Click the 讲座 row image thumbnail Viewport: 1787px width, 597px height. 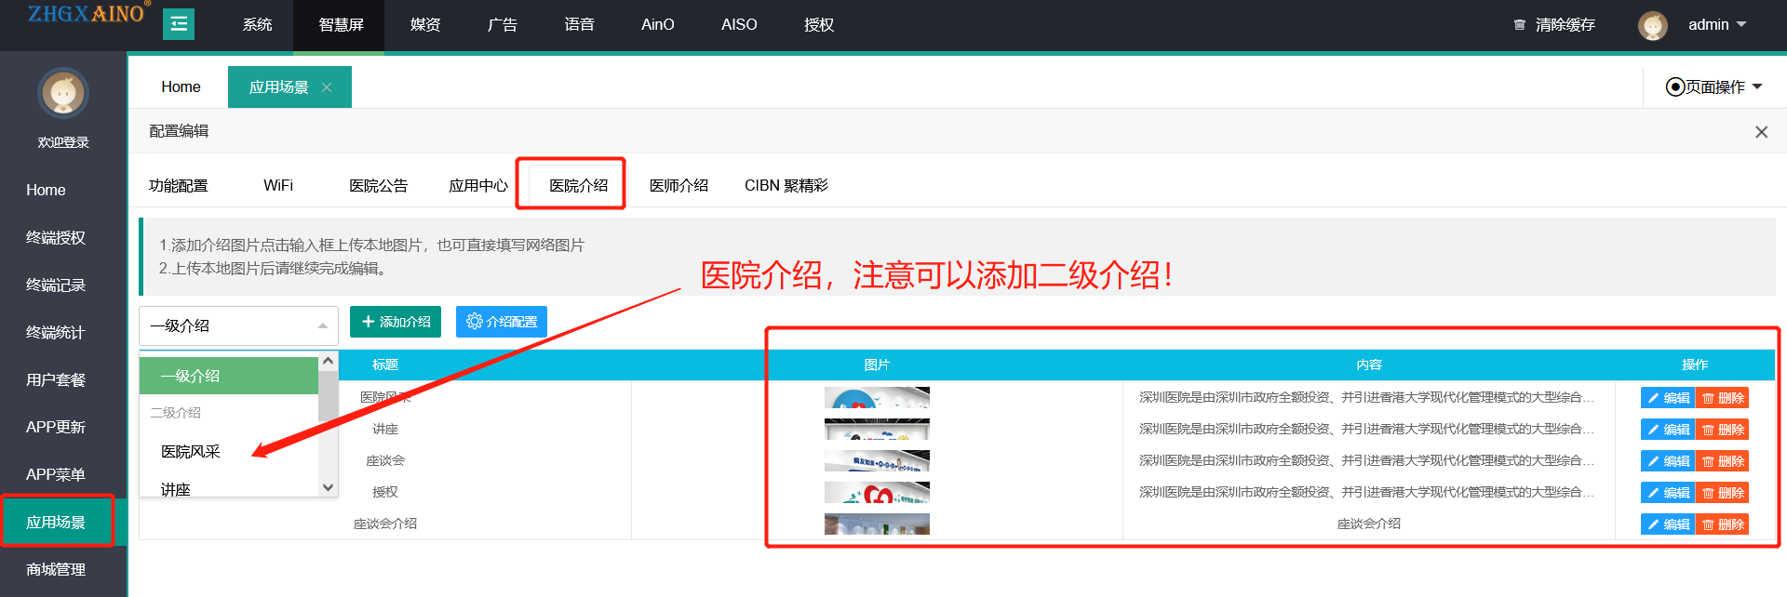point(877,430)
